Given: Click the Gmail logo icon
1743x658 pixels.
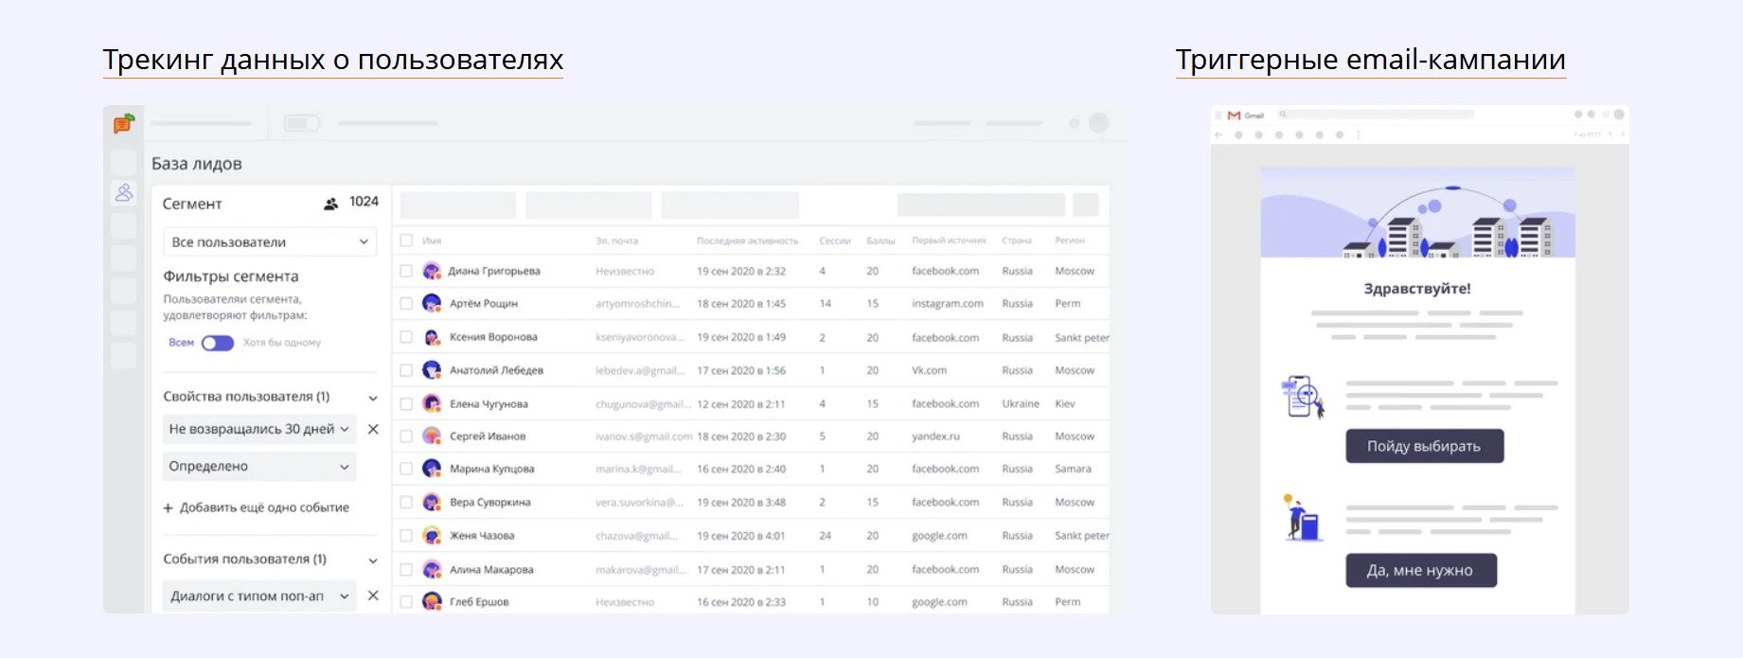Looking at the screenshot, I should pos(1234,116).
